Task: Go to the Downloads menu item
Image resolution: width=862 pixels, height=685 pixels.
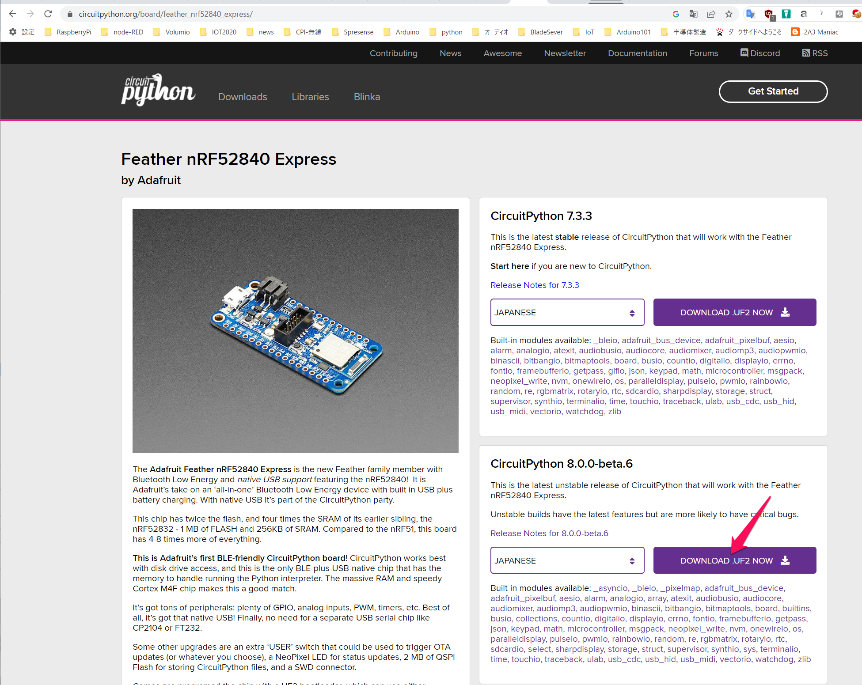Action: 243,97
